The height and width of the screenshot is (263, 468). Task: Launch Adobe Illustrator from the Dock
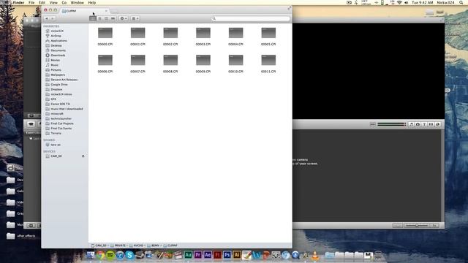coord(237,255)
